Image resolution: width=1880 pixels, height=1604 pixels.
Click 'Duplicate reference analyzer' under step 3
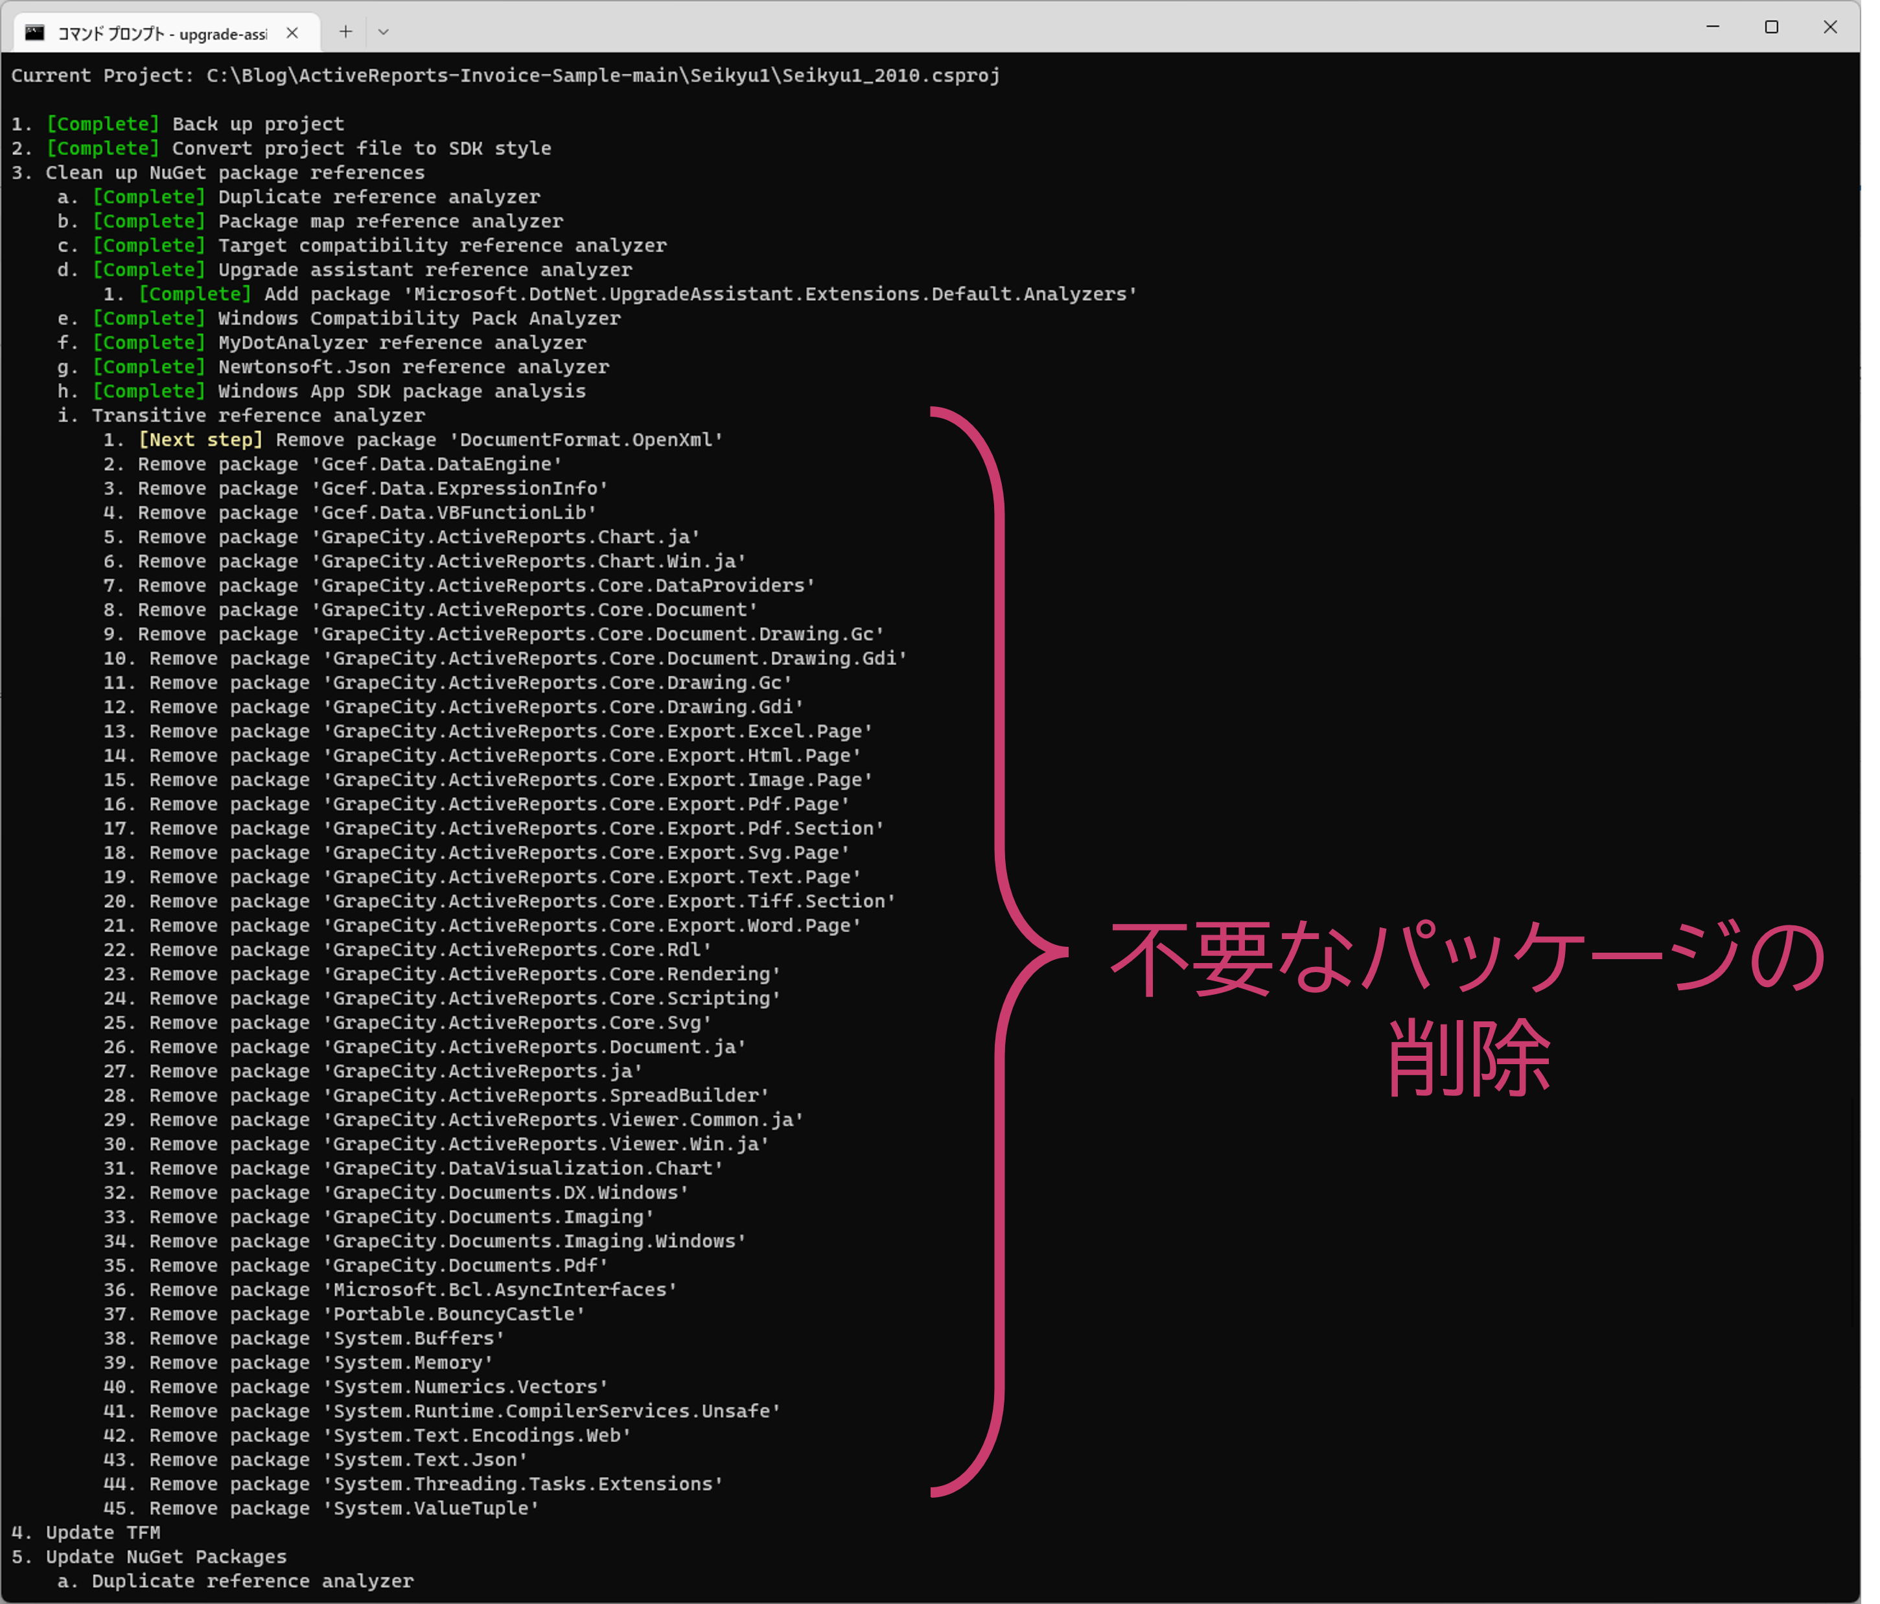click(299, 197)
